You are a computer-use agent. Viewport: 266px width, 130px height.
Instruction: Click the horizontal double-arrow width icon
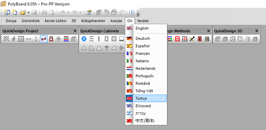tap(29, 39)
